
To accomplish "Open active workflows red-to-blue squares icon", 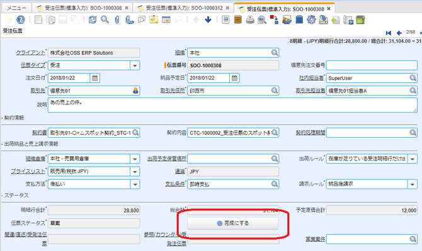I will (x=274, y=20).
